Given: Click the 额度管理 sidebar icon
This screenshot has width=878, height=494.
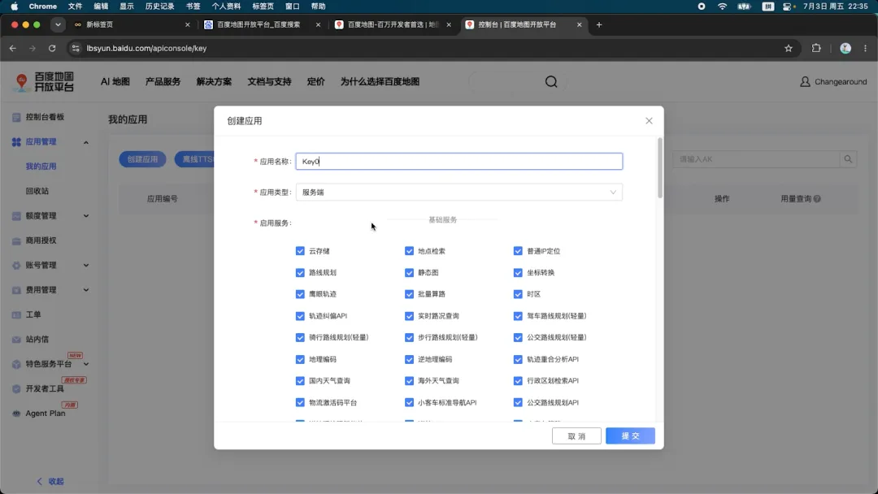Looking at the screenshot, I should click(x=16, y=216).
